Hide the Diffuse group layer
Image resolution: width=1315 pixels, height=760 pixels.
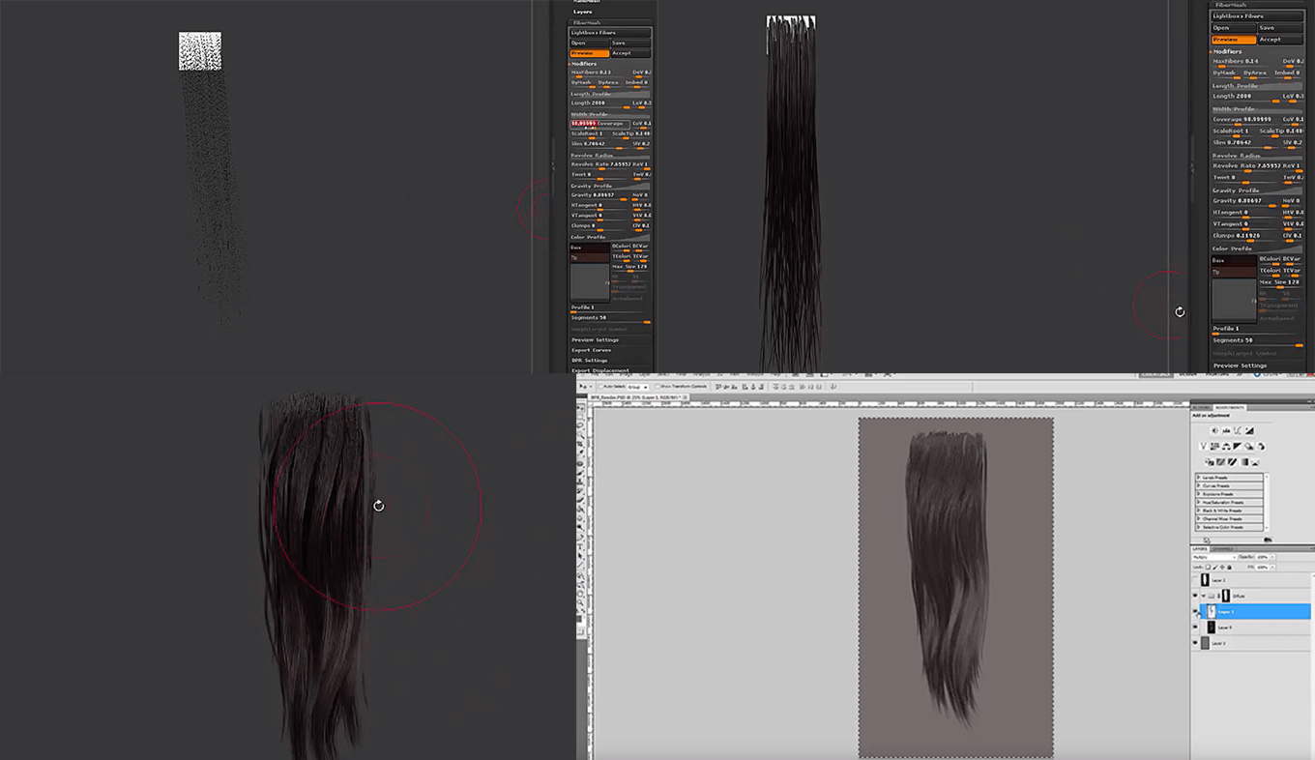click(x=1195, y=596)
